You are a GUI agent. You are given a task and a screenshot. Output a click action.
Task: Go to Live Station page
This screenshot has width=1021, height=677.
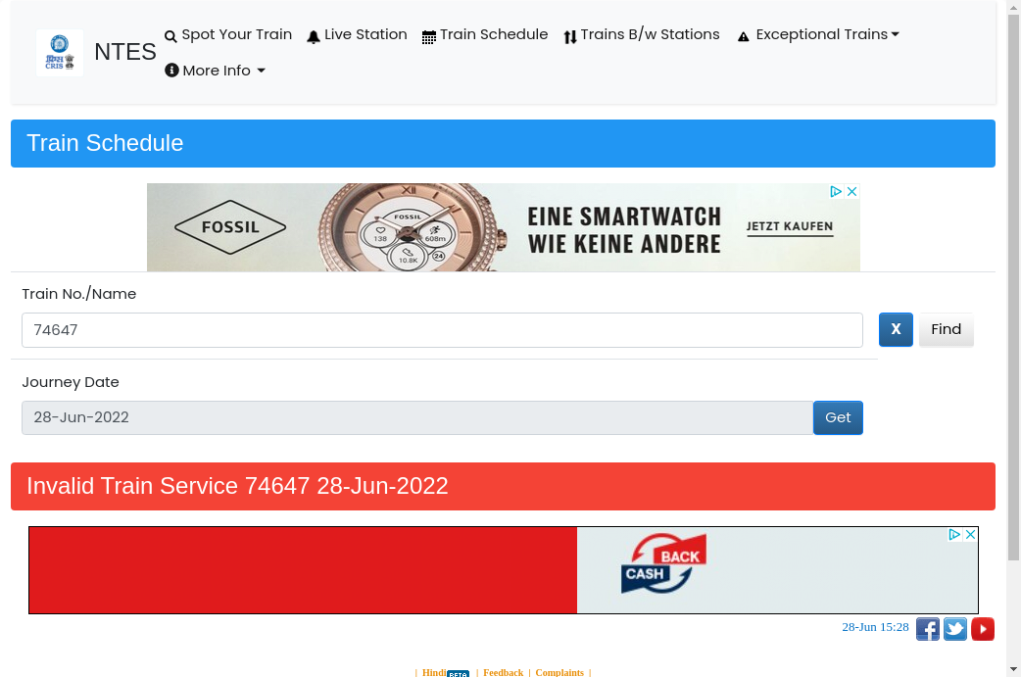(x=357, y=34)
